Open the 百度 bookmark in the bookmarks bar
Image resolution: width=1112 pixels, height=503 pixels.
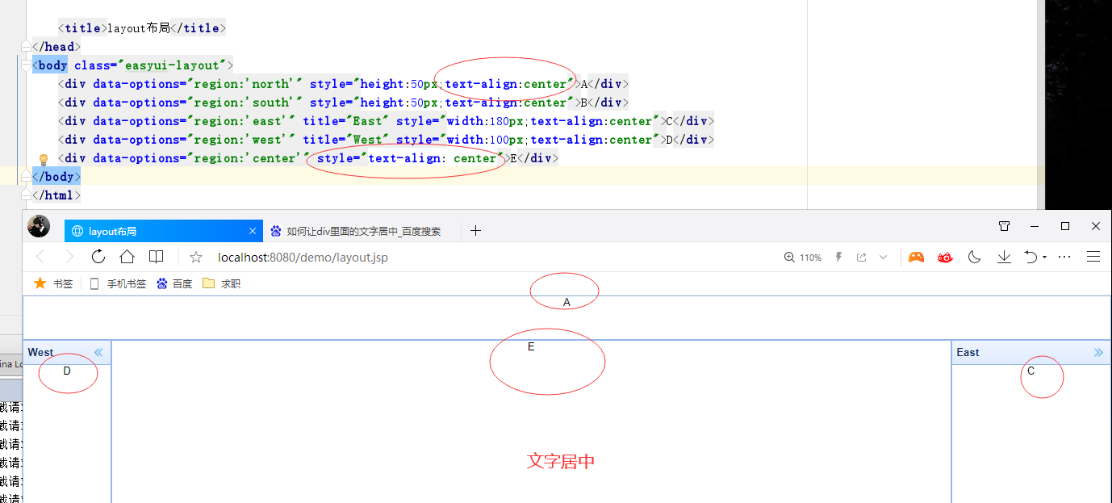tap(173, 283)
